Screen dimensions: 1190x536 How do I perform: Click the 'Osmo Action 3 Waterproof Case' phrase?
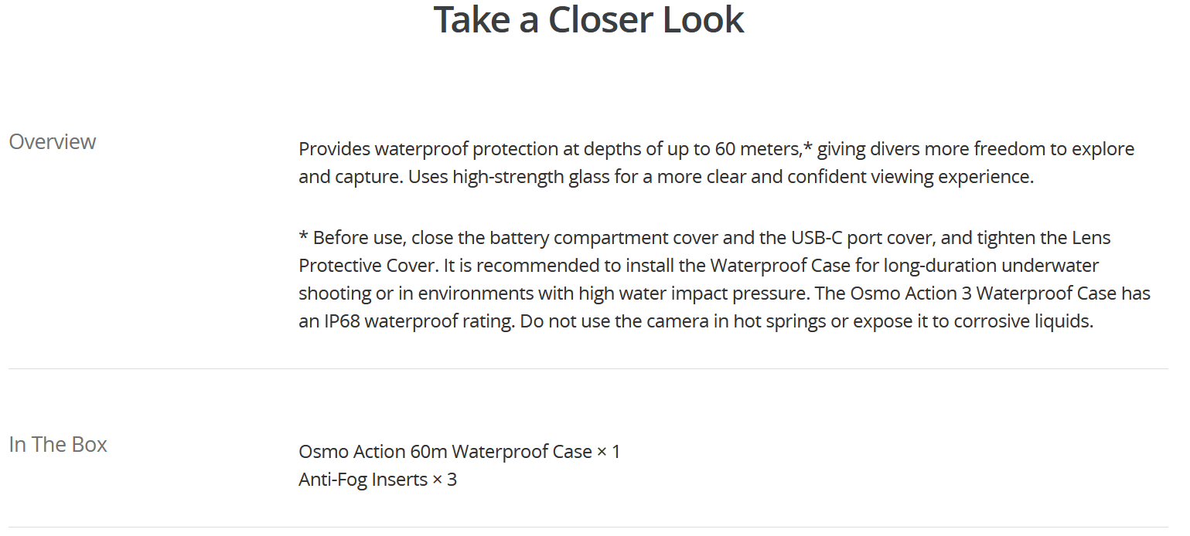(988, 293)
